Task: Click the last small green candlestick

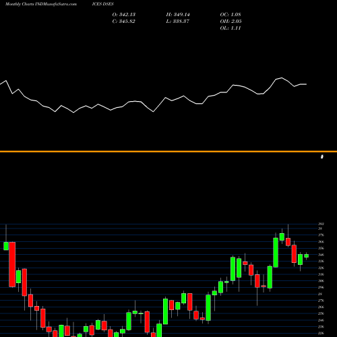Action: 307,255
